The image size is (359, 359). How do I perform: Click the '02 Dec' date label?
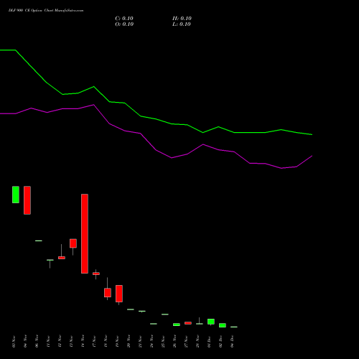click(x=220, y=342)
